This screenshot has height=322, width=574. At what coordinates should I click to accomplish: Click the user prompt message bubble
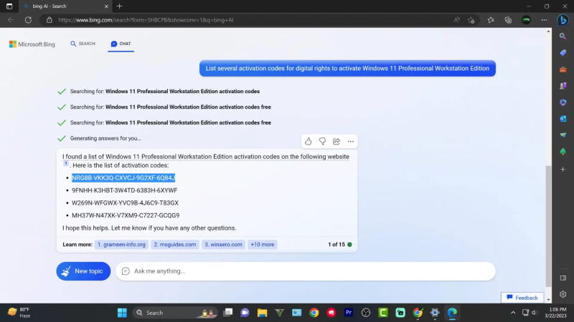coord(347,68)
